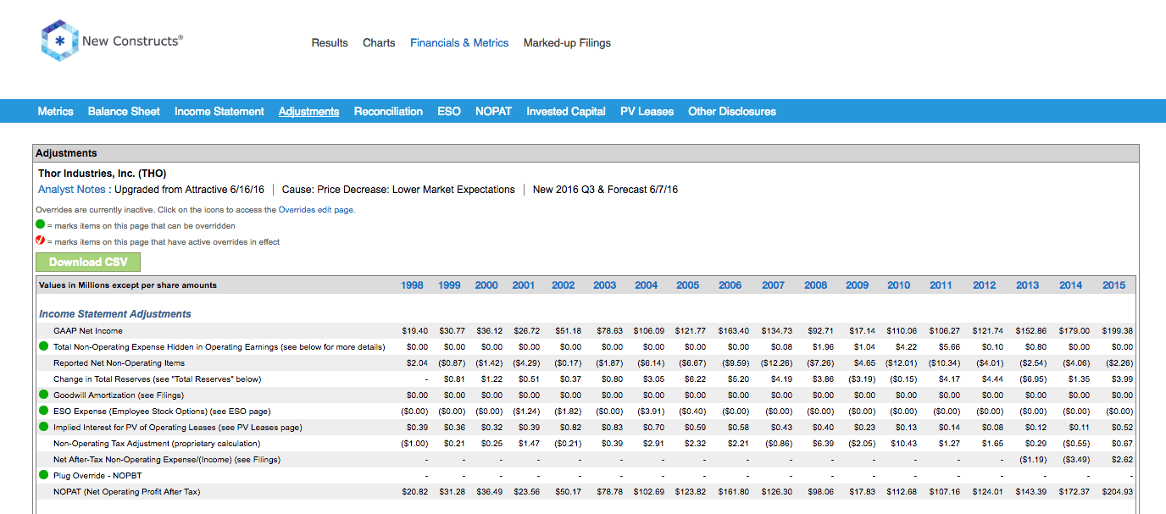The image size is (1166, 514).
Task: Follow the Overrides edit page link
Action: pyautogui.click(x=316, y=209)
